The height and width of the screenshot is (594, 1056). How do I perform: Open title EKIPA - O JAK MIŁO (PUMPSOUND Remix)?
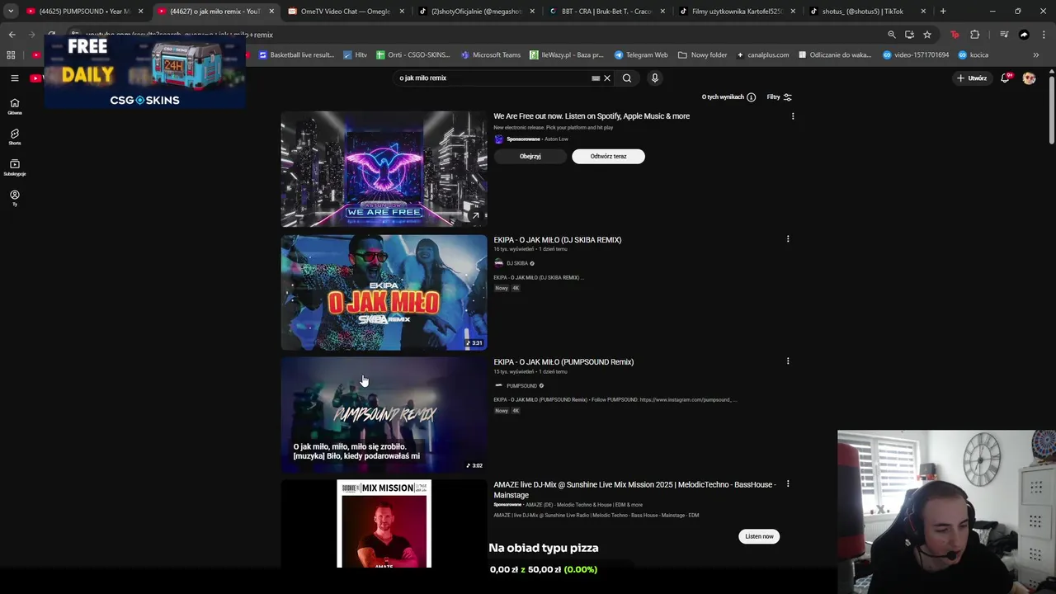click(563, 362)
